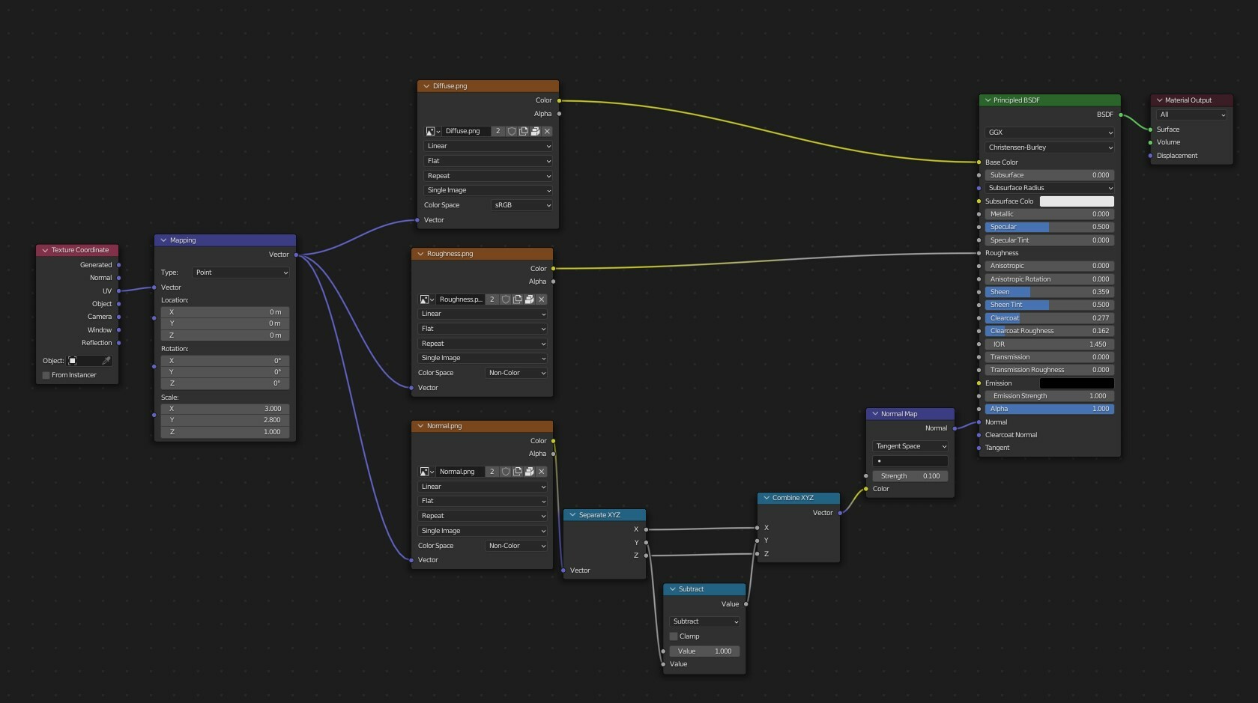Screen dimensions: 1258x703
Task: Open image file for Normal.png node
Action: coord(529,472)
